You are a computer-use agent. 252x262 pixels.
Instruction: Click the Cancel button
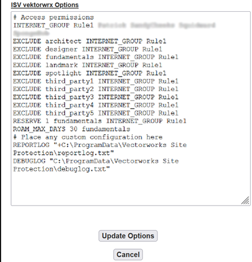tap(128, 254)
